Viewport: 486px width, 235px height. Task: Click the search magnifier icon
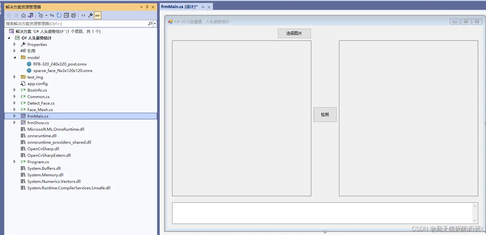150,23
